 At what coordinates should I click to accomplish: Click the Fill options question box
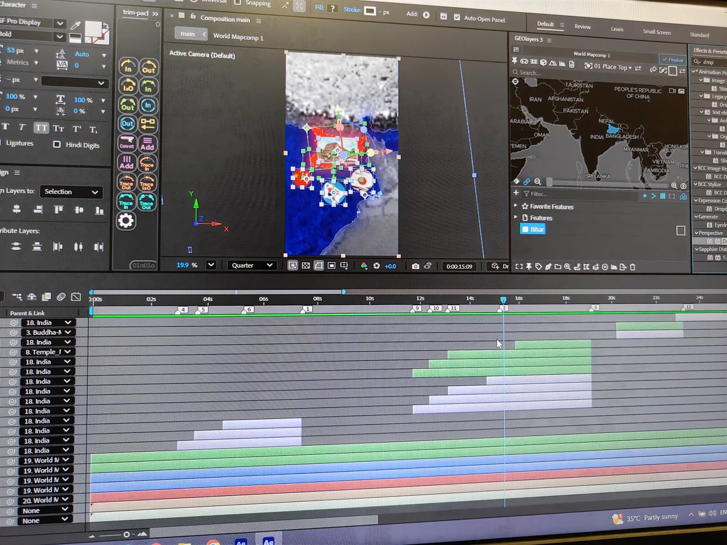pos(332,8)
